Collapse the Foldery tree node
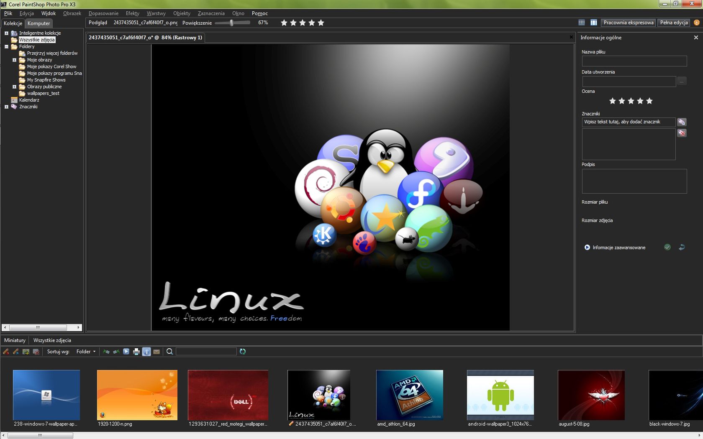The height and width of the screenshot is (439, 703). point(6,46)
